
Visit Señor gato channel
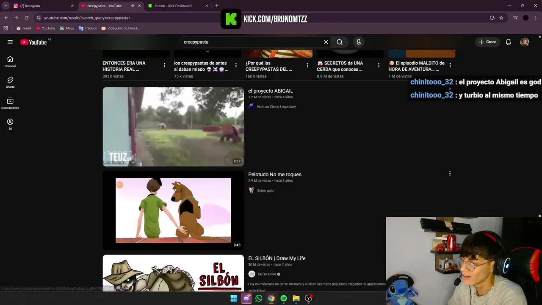[265, 191]
